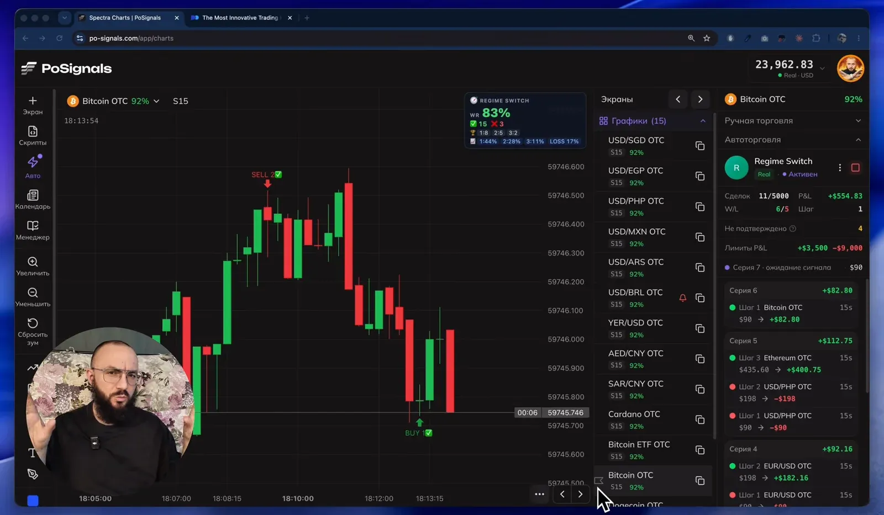Collapse the Графики (15) list
Image resolution: width=884 pixels, height=515 pixels.
[x=703, y=121]
